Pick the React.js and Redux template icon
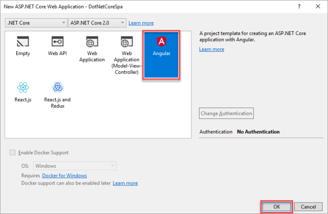This screenshot has height=214, width=328. coord(57,88)
